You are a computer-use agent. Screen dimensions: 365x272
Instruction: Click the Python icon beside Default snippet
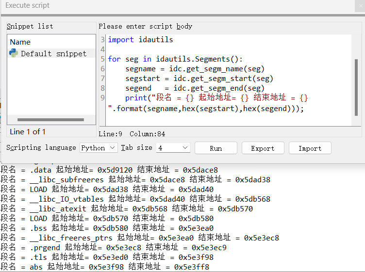click(14, 53)
